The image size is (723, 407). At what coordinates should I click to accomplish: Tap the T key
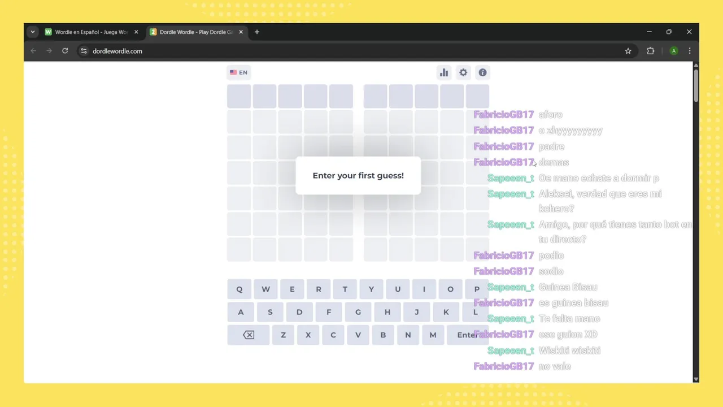coord(345,289)
